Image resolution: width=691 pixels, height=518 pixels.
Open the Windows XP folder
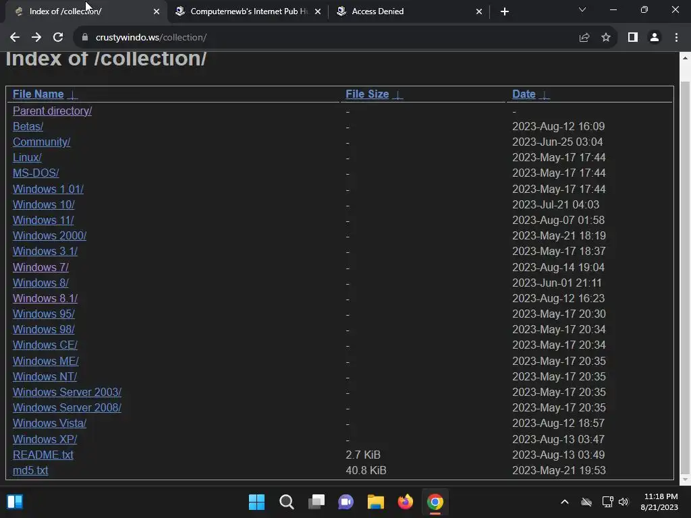[45, 439]
